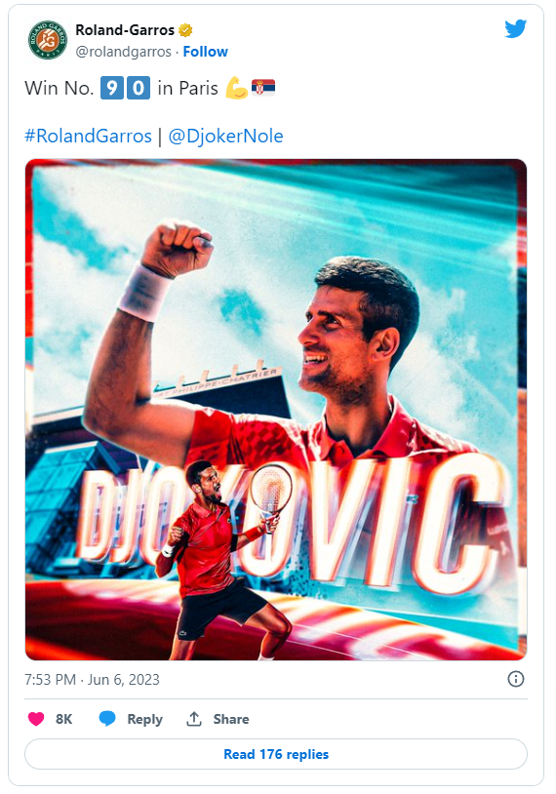Click the Twitter bird logo icon
The image size is (556, 794).
515,29
